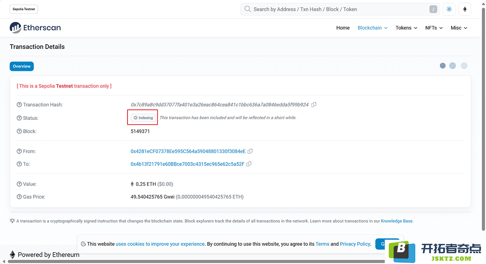Click the Ethereum diamond button in top bar
This screenshot has height=264, width=486.
click(x=465, y=9)
